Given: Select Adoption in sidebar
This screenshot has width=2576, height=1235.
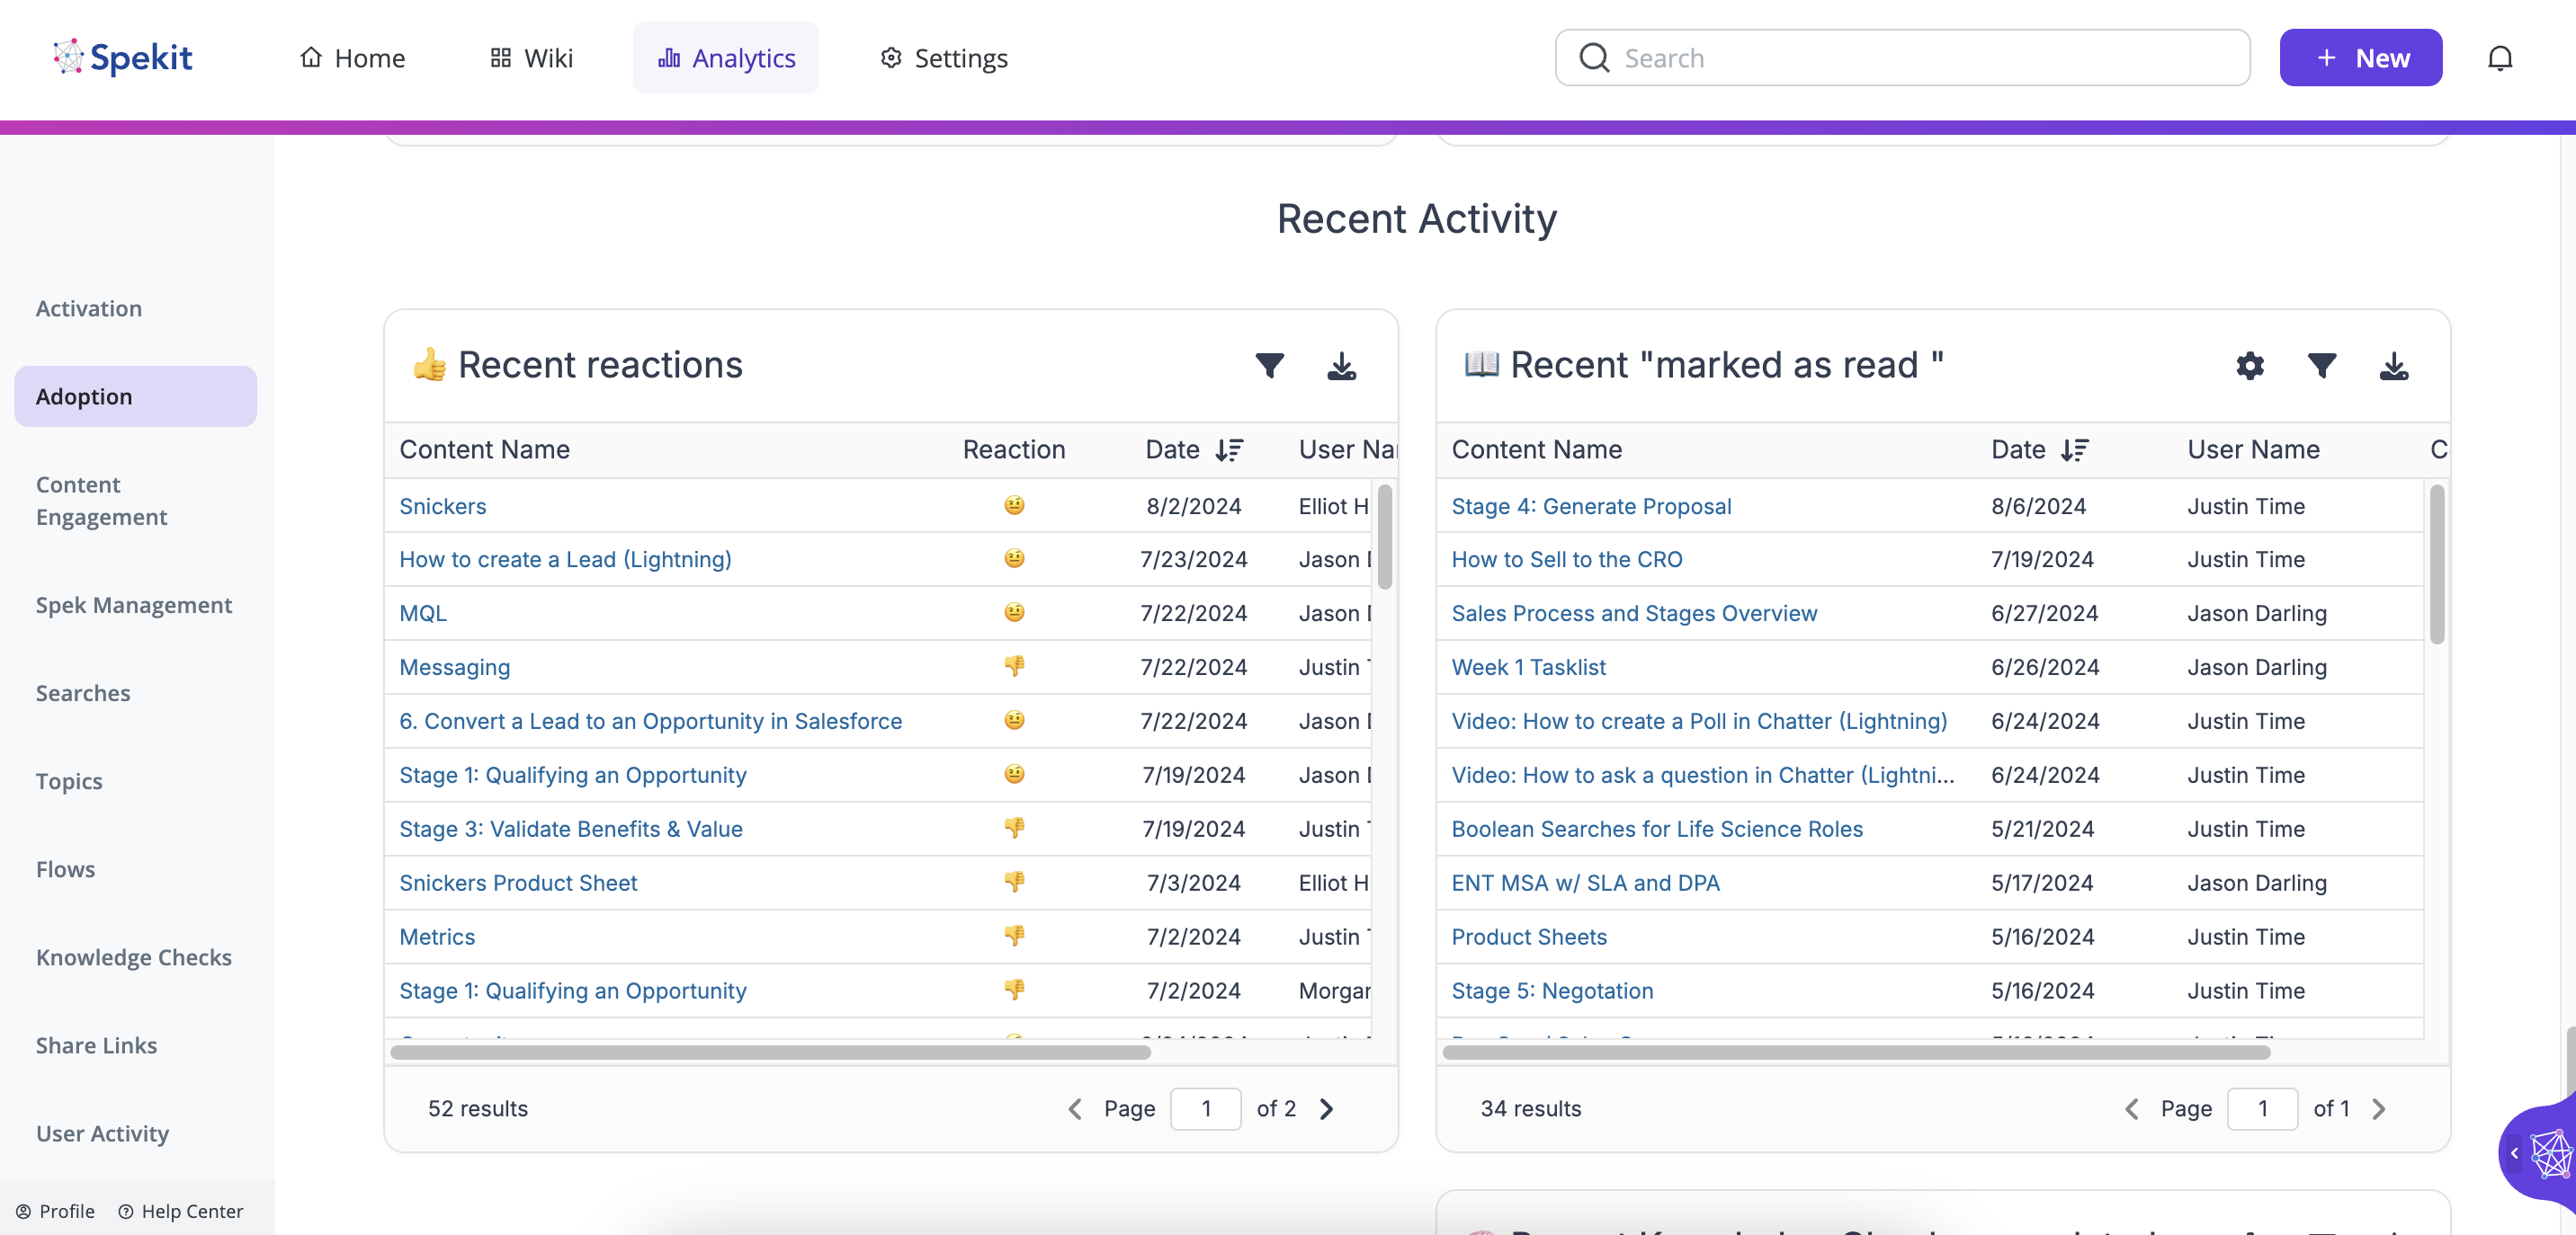Looking at the screenshot, I should pos(136,396).
